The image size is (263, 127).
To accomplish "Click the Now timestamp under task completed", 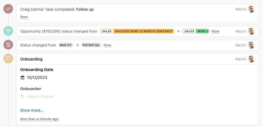I will pos(24,17).
